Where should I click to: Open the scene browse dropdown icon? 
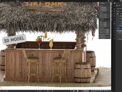109,1
